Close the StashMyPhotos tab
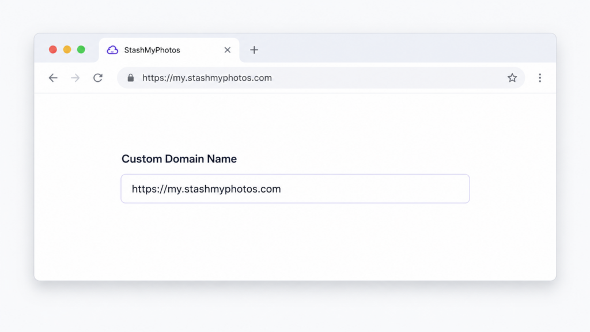590x332 pixels. pos(227,50)
